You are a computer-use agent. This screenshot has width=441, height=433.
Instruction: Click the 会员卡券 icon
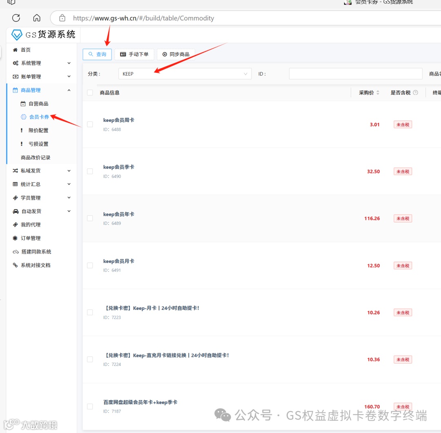click(x=24, y=117)
